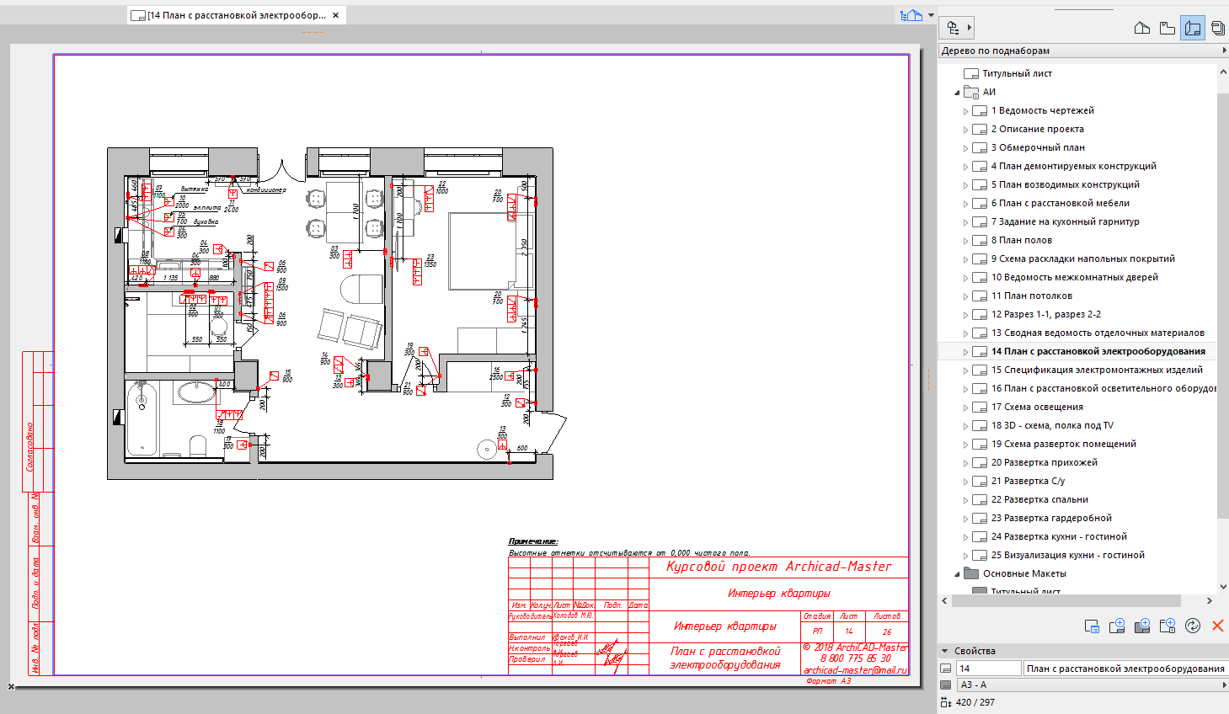Open the Project Map navigator view

tap(1142, 28)
